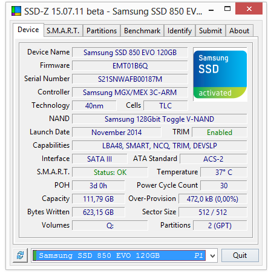The image size is (268, 273).
Task: Click the POH value 3d 0h
Action: [99, 186]
